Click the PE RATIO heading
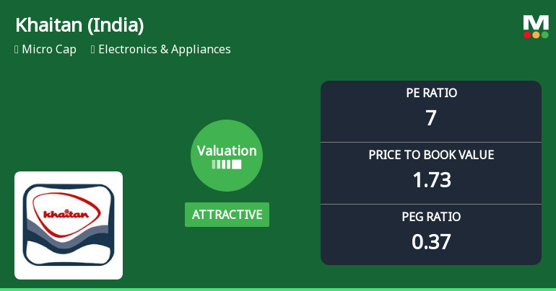This screenshot has width=556, height=291. click(x=431, y=93)
